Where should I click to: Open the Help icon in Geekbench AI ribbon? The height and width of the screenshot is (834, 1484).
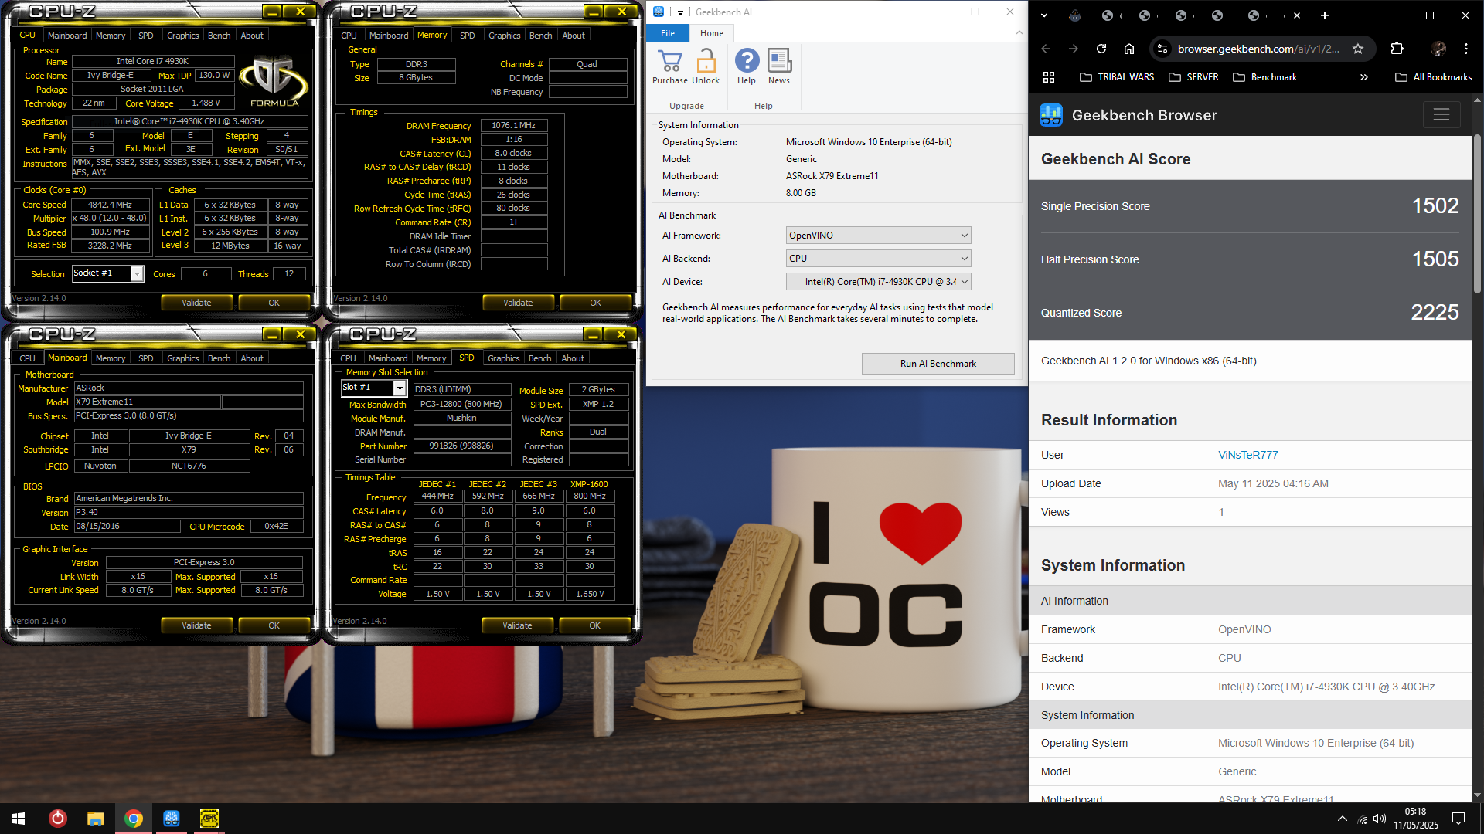coord(747,61)
